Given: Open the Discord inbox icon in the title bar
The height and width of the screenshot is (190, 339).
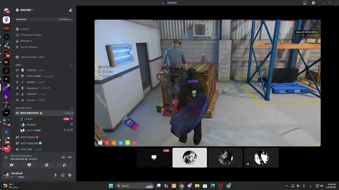Looking at the screenshot, I should [x=305, y=3].
